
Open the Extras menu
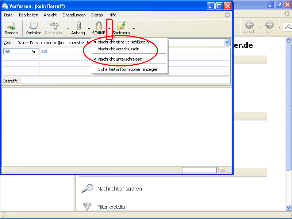pyautogui.click(x=97, y=15)
